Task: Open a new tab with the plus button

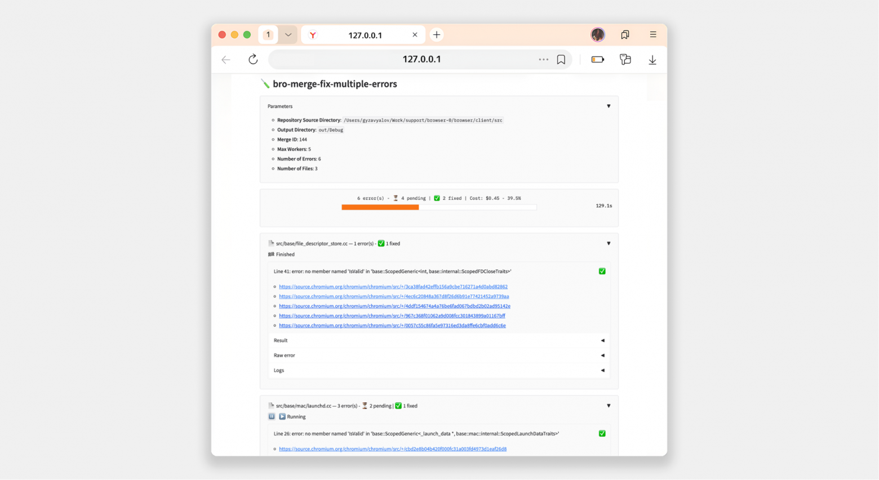Action: [436, 35]
